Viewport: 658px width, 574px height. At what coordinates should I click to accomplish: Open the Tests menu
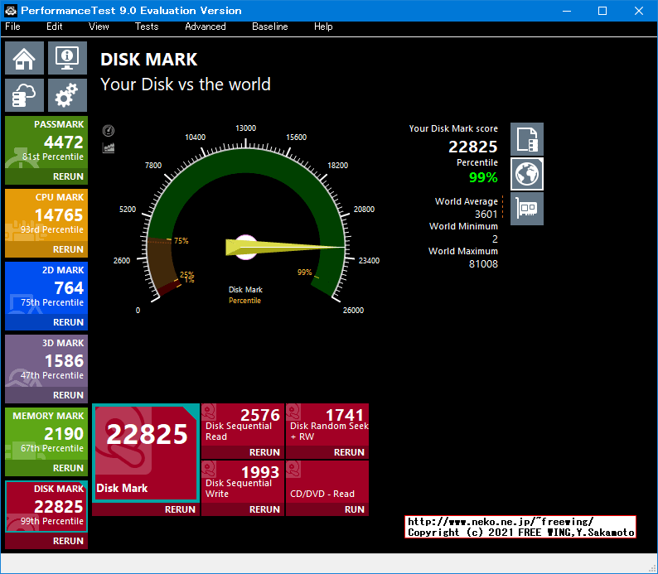147,27
